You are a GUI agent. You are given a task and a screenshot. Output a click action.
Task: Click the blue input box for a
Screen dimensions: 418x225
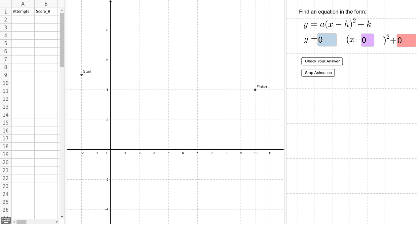(327, 40)
